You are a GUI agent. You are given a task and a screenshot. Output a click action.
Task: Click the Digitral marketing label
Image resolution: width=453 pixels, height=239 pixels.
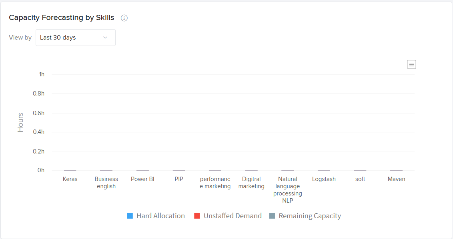pyautogui.click(x=251, y=183)
